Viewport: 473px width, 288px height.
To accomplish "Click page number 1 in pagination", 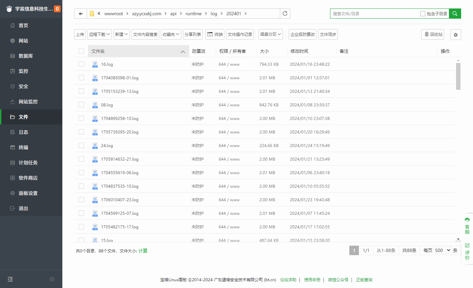I will [x=354, y=250].
